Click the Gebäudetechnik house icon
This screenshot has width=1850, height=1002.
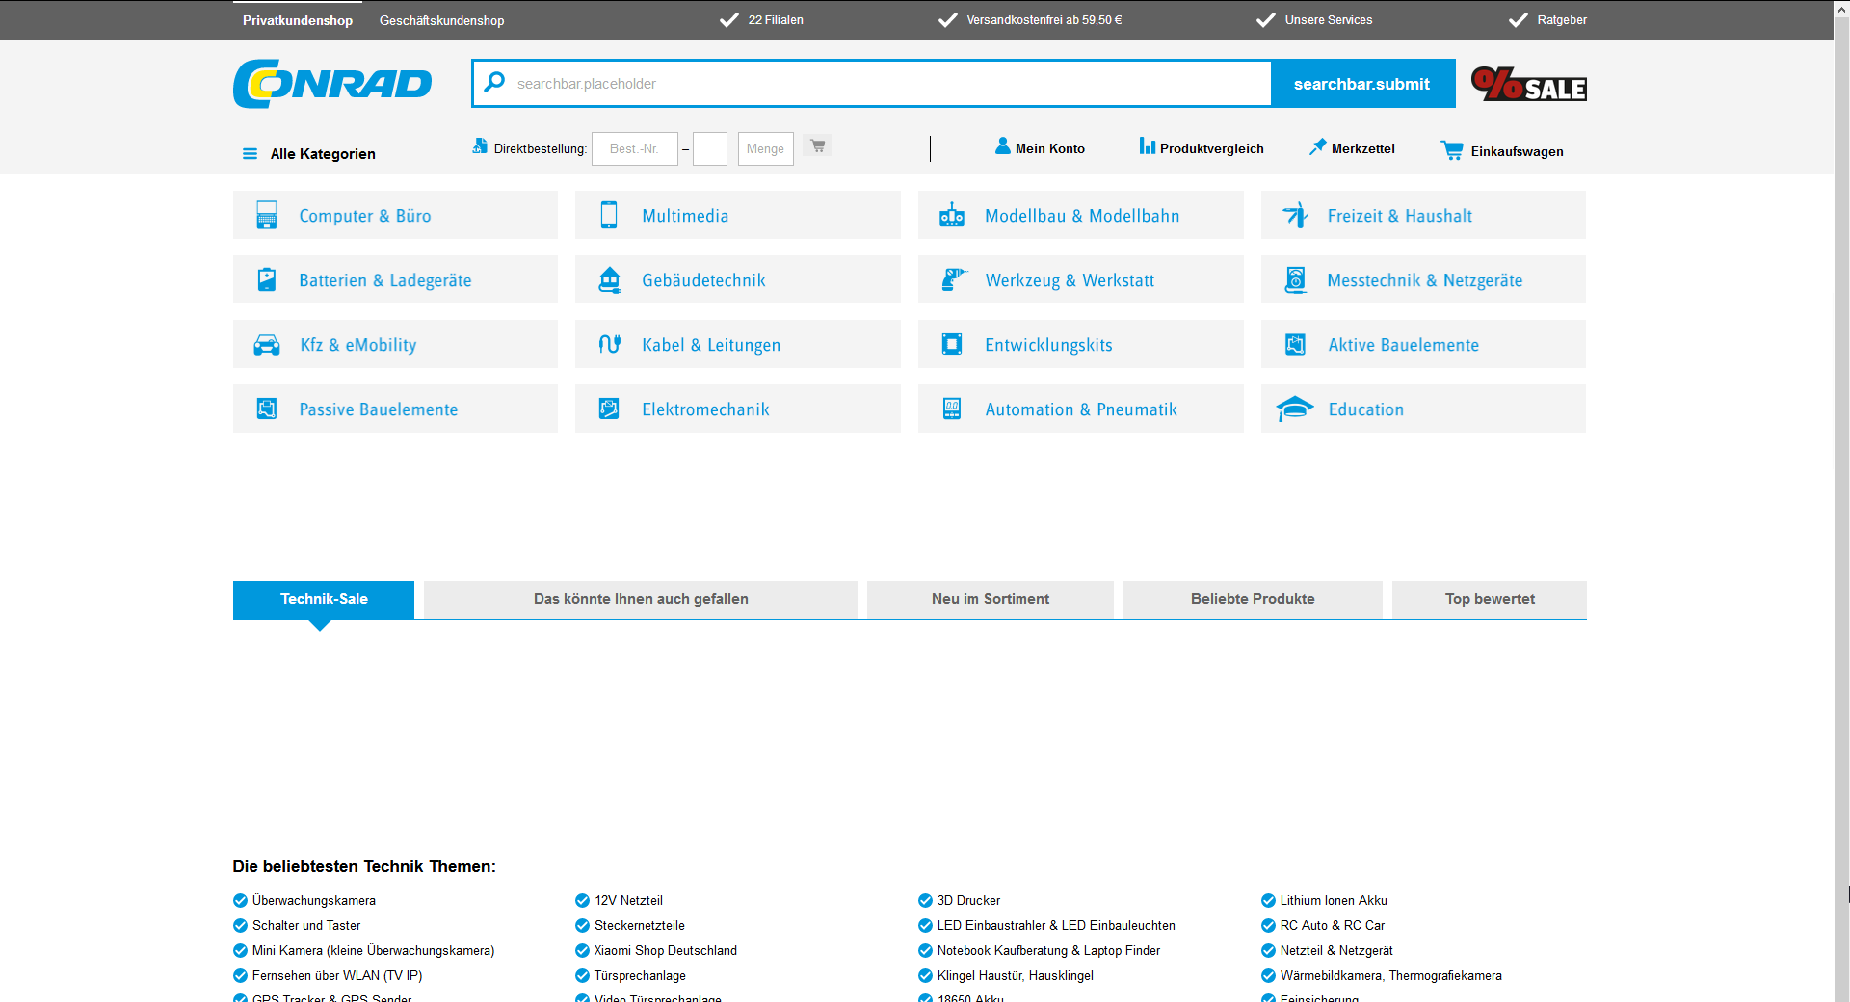point(609,279)
